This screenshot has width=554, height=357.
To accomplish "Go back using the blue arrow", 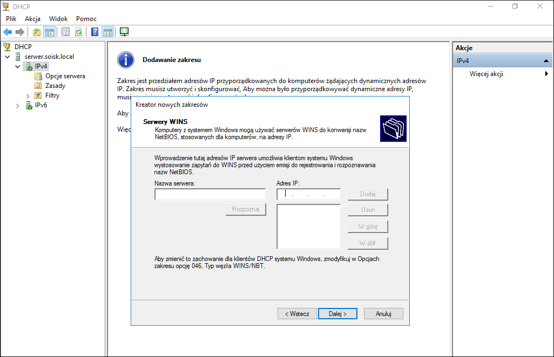I will pos(8,32).
